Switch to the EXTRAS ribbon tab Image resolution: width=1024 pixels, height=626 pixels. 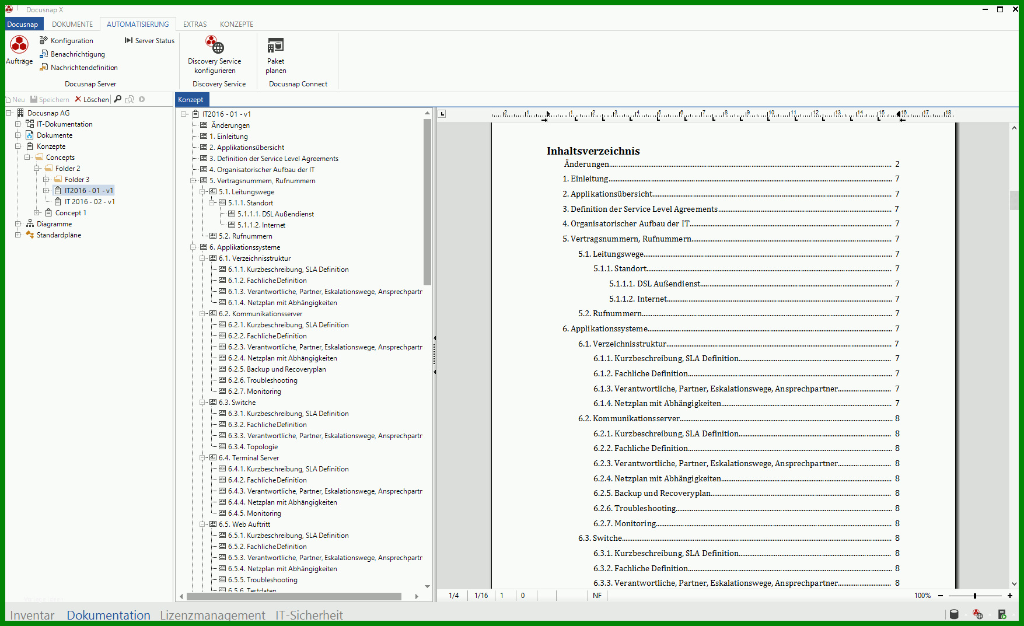(195, 25)
